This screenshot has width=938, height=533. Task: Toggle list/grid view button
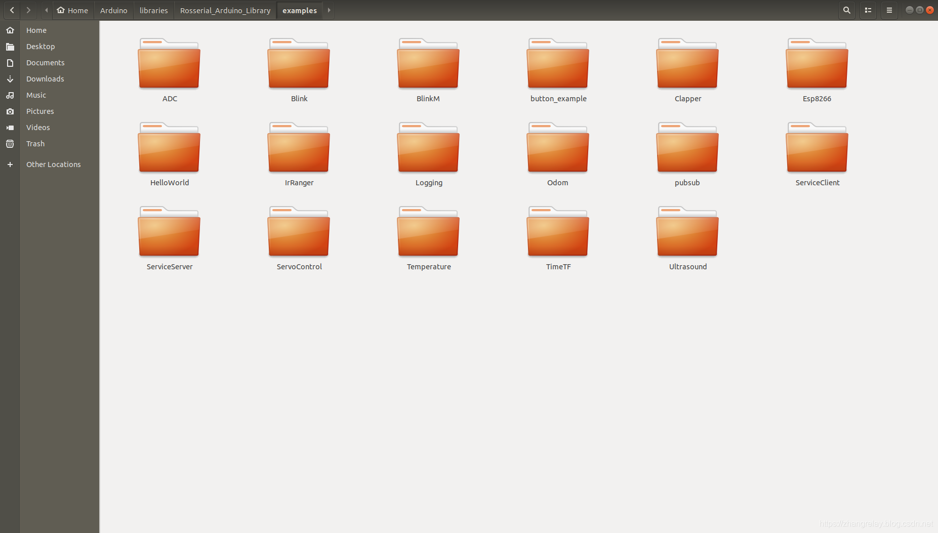868,10
